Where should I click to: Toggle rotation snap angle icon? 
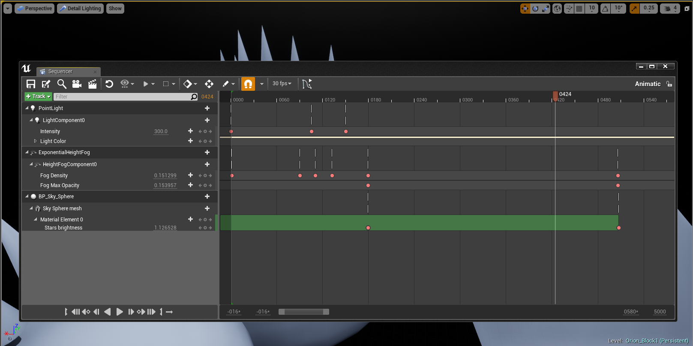click(x=605, y=9)
